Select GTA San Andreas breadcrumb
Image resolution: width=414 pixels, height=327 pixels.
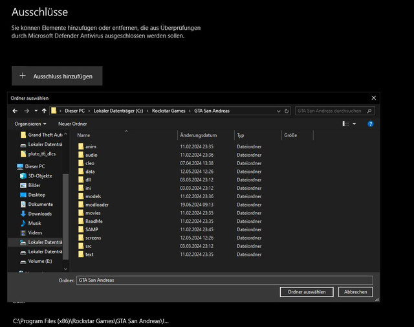pos(212,111)
